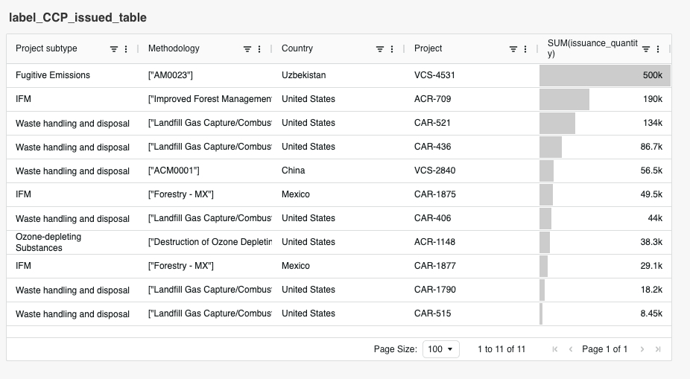Open three-dot menu for Country column
690x379 pixels.
pyautogui.click(x=392, y=49)
